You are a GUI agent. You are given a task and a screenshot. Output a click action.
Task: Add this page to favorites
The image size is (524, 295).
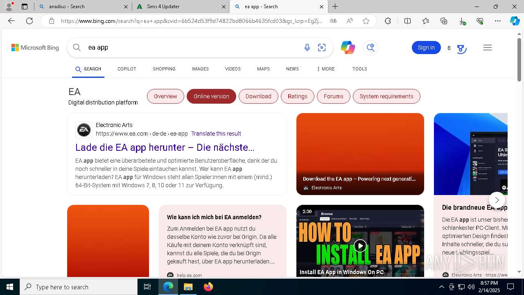[x=366, y=21]
